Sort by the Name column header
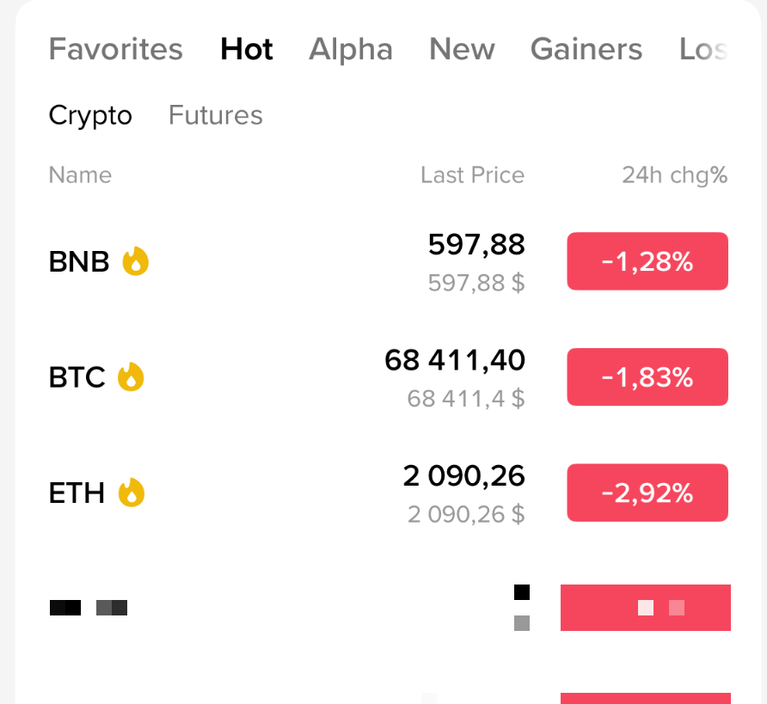 point(80,175)
